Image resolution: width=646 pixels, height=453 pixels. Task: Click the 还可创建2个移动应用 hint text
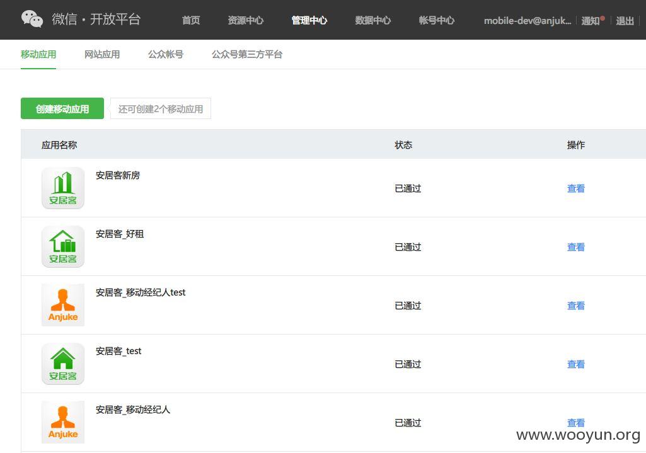pyautogui.click(x=161, y=109)
